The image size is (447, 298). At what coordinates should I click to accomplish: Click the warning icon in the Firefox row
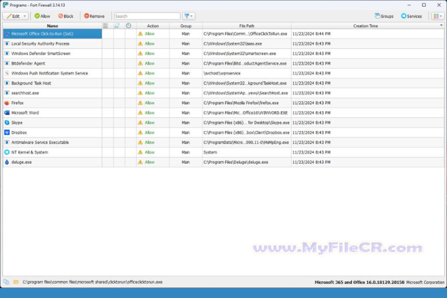point(140,103)
